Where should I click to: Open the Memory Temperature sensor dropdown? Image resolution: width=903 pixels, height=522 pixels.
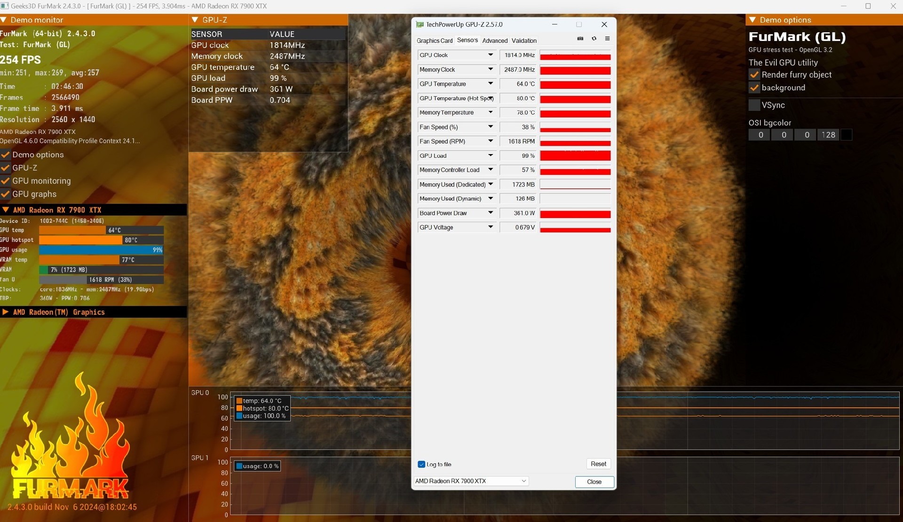coord(491,112)
